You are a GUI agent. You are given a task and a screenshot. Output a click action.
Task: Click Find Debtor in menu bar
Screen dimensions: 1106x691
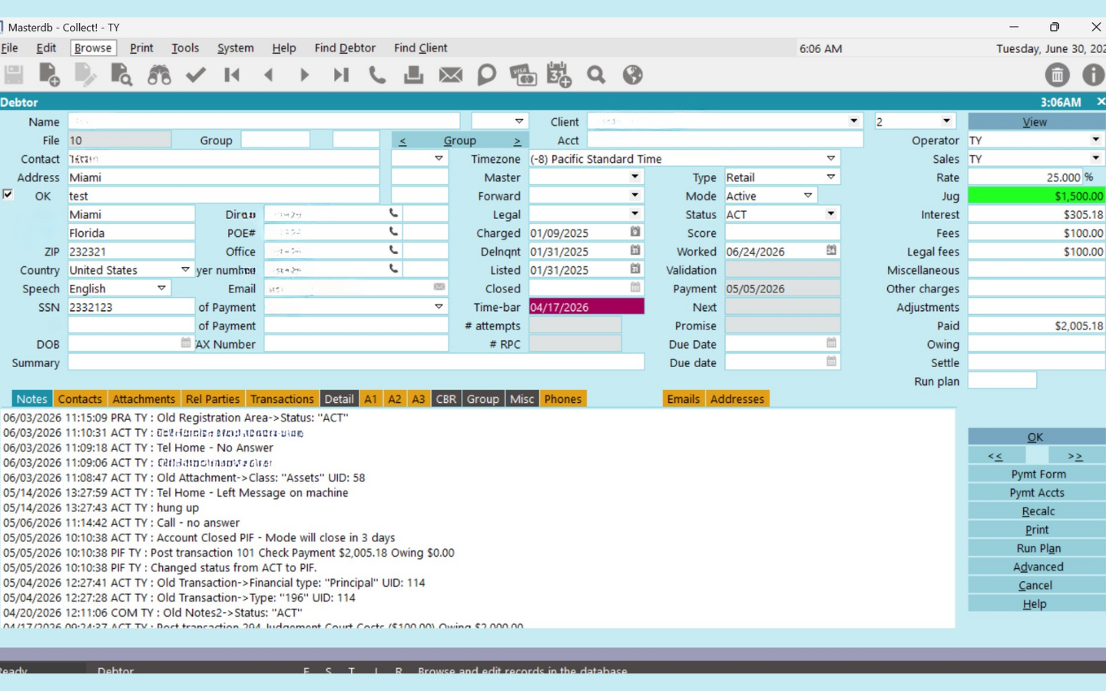click(345, 48)
